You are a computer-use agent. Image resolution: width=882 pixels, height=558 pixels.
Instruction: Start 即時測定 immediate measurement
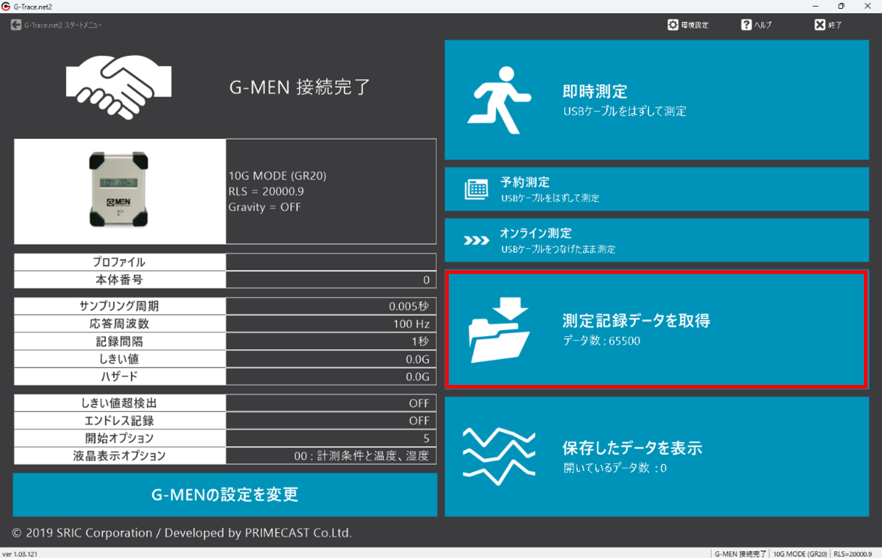657,100
